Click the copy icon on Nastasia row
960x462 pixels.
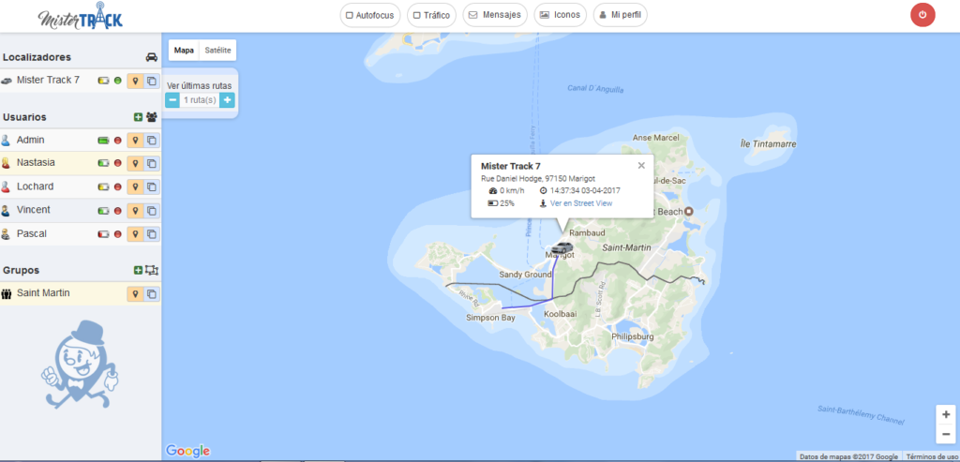pyautogui.click(x=151, y=163)
